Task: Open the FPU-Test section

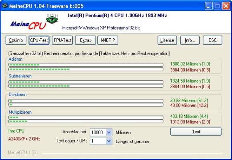Action: tap(62, 40)
